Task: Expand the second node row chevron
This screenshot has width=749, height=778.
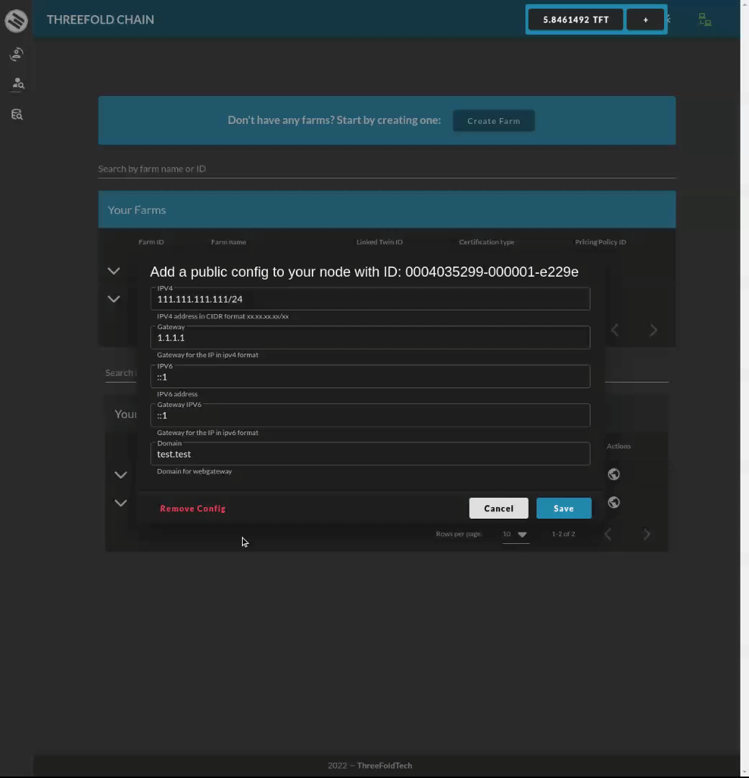Action: (x=120, y=502)
